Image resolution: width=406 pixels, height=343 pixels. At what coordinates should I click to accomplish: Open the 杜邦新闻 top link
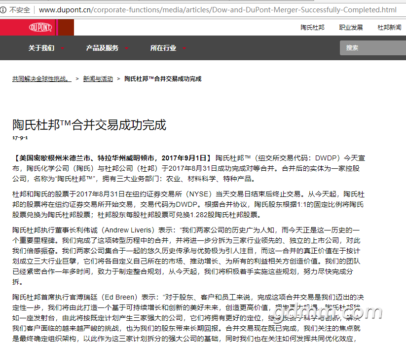point(389,28)
